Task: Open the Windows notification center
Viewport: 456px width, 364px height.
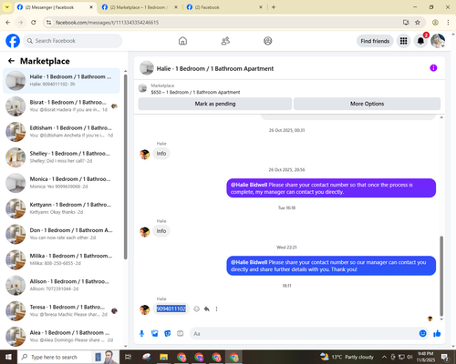Action: (x=445, y=357)
